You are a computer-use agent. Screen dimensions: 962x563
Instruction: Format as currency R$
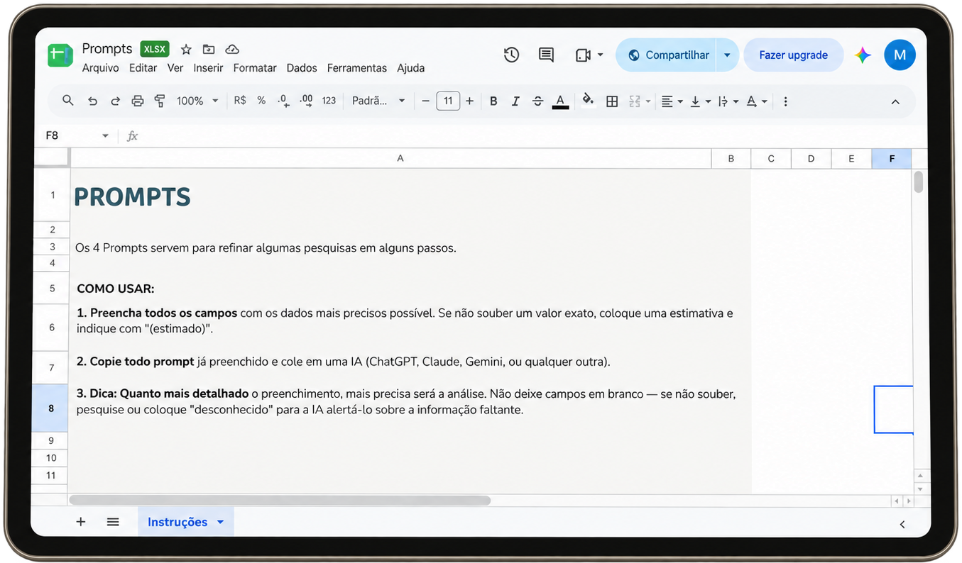[x=240, y=101]
